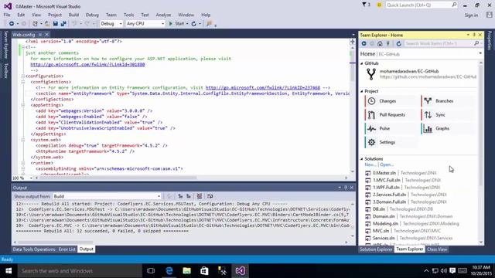Open the File menu
Image resolution: width=495 pixels, height=278 pixels.
click(7, 15)
